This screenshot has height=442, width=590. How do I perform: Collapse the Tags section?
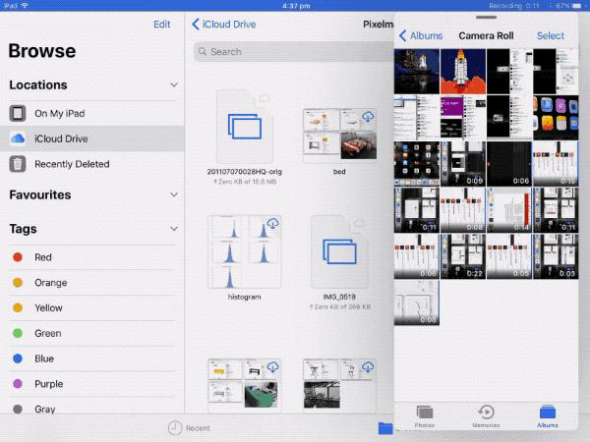[x=174, y=229]
